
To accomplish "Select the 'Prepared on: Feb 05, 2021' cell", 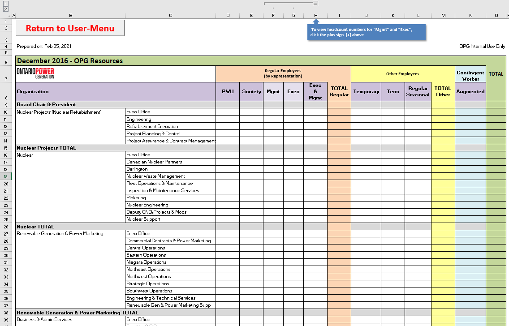I will [x=44, y=46].
